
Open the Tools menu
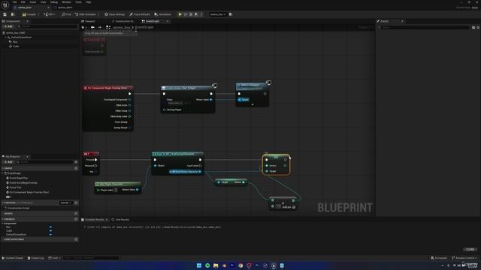click(x=78, y=2)
